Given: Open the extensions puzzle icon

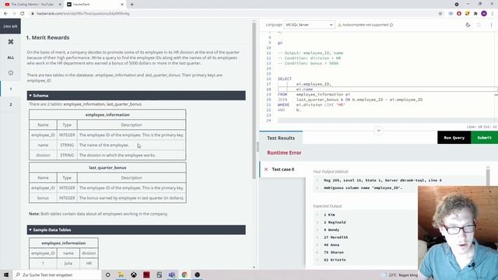Looking at the screenshot, I should click(x=475, y=14).
